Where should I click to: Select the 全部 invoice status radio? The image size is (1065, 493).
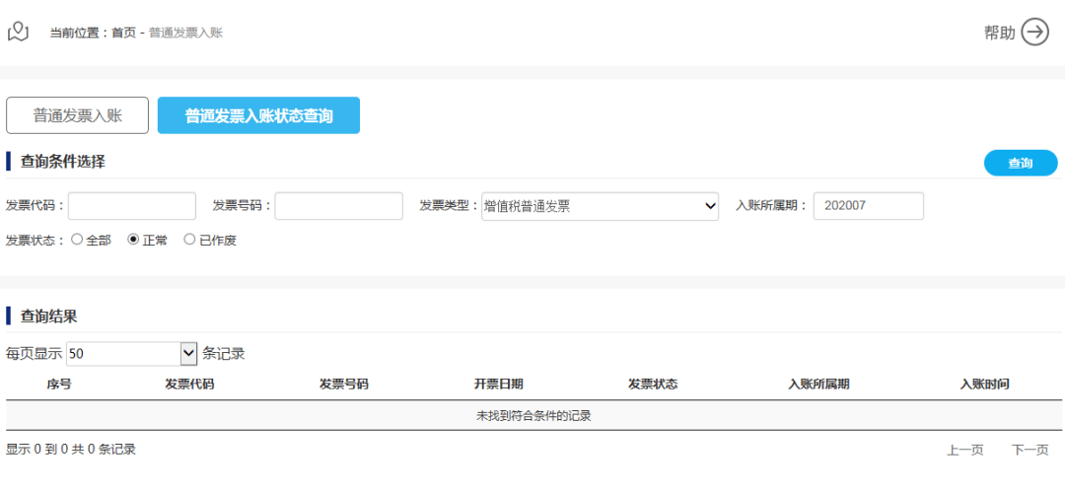click(77, 240)
